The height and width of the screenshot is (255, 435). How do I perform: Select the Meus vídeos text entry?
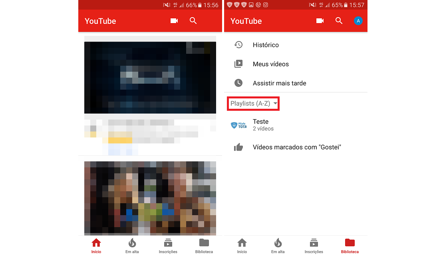click(x=270, y=64)
